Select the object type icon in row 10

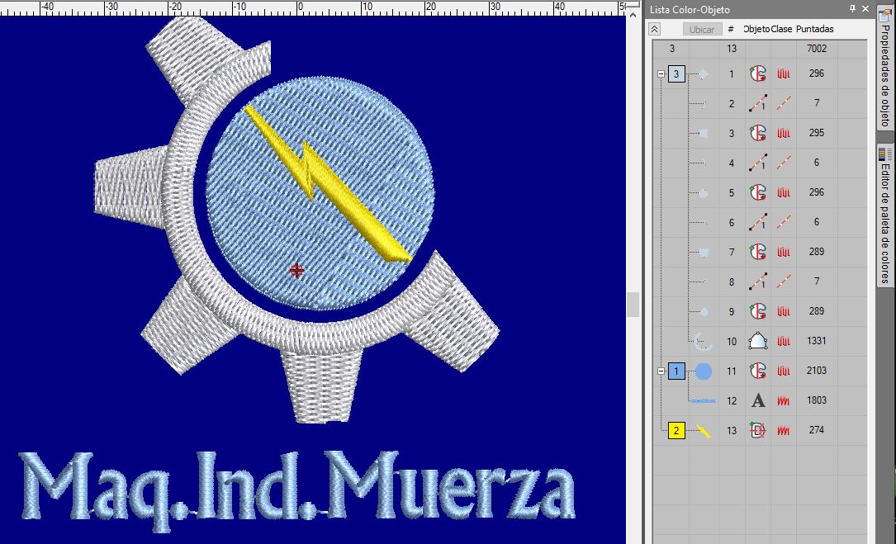click(x=758, y=341)
